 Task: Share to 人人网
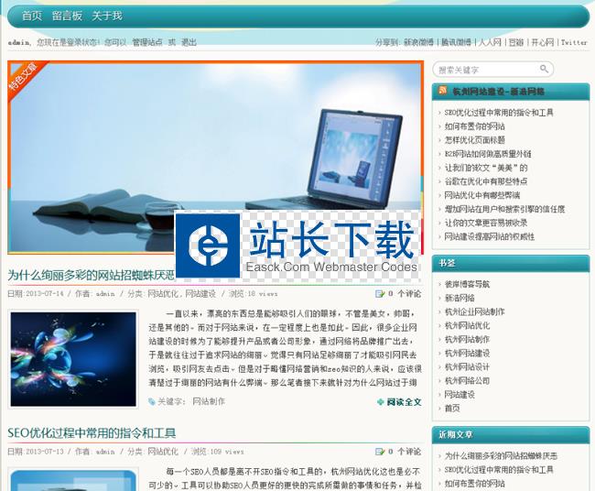click(x=490, y=42)
